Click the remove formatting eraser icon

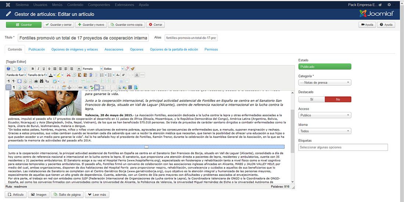(x=127, y=69)
